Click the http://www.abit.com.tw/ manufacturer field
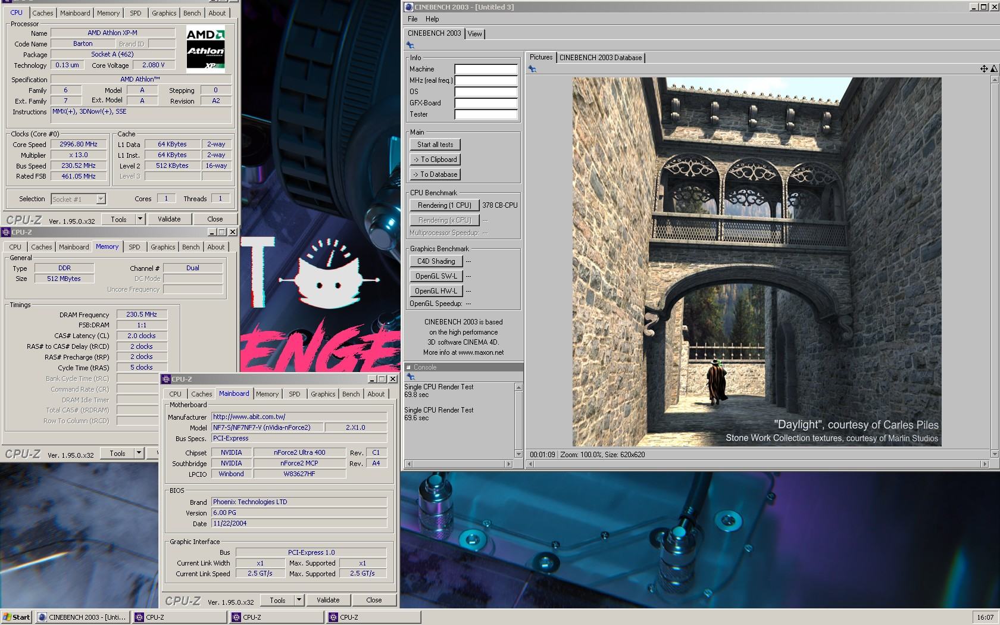Screen dimensions: 1000x625 (299, 417)
